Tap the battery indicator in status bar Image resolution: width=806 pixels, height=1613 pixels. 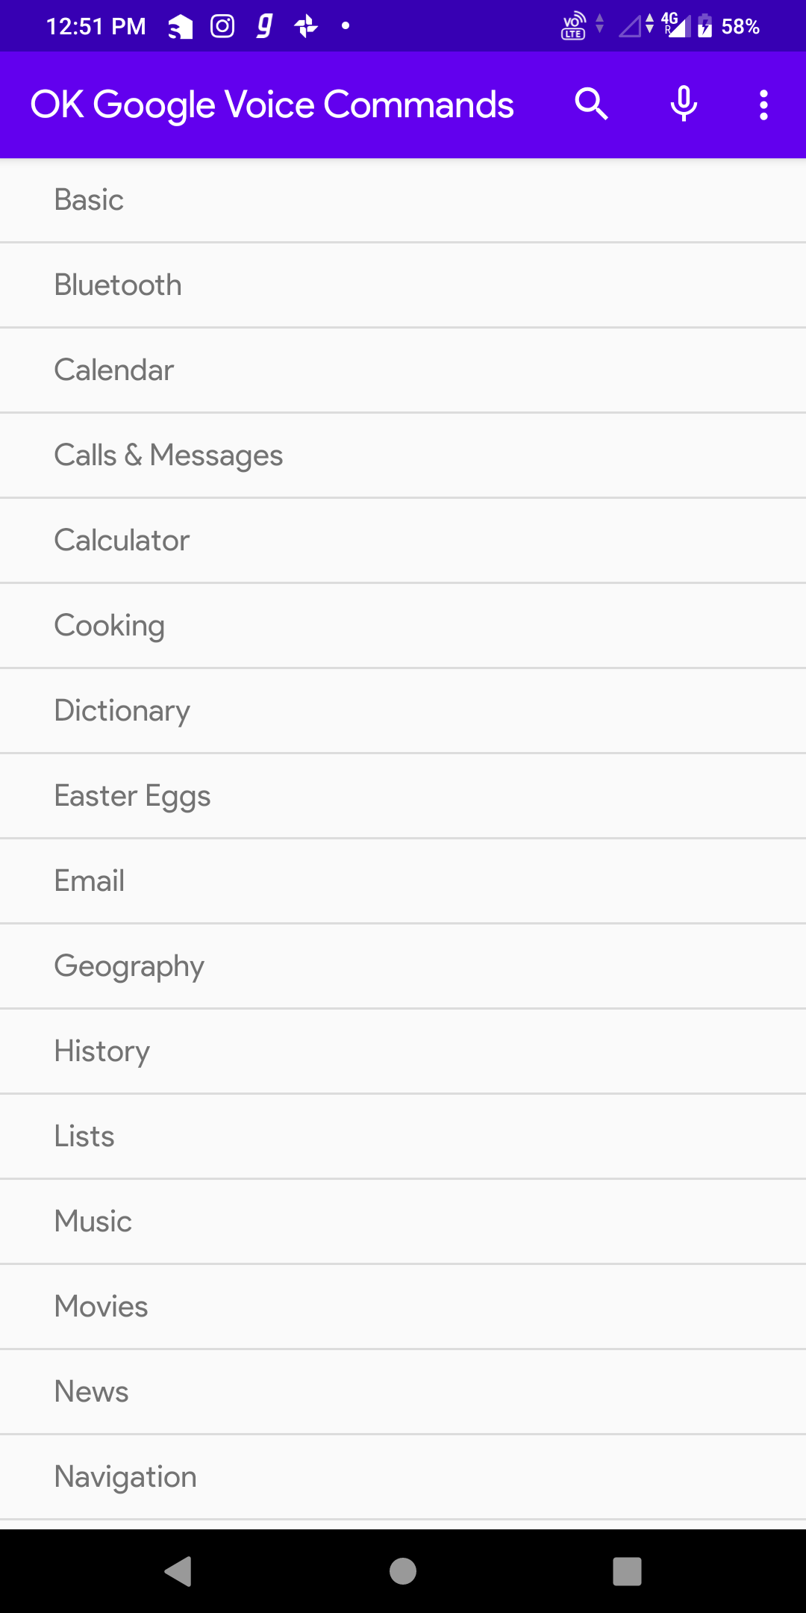(705, 26)
